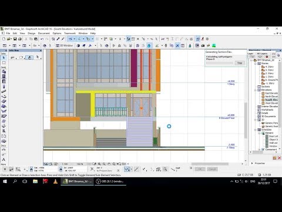The width and height of the screenshot is (282, 212).
Task: Save the project with the floppy disk icon
Action: coord(15,39)
